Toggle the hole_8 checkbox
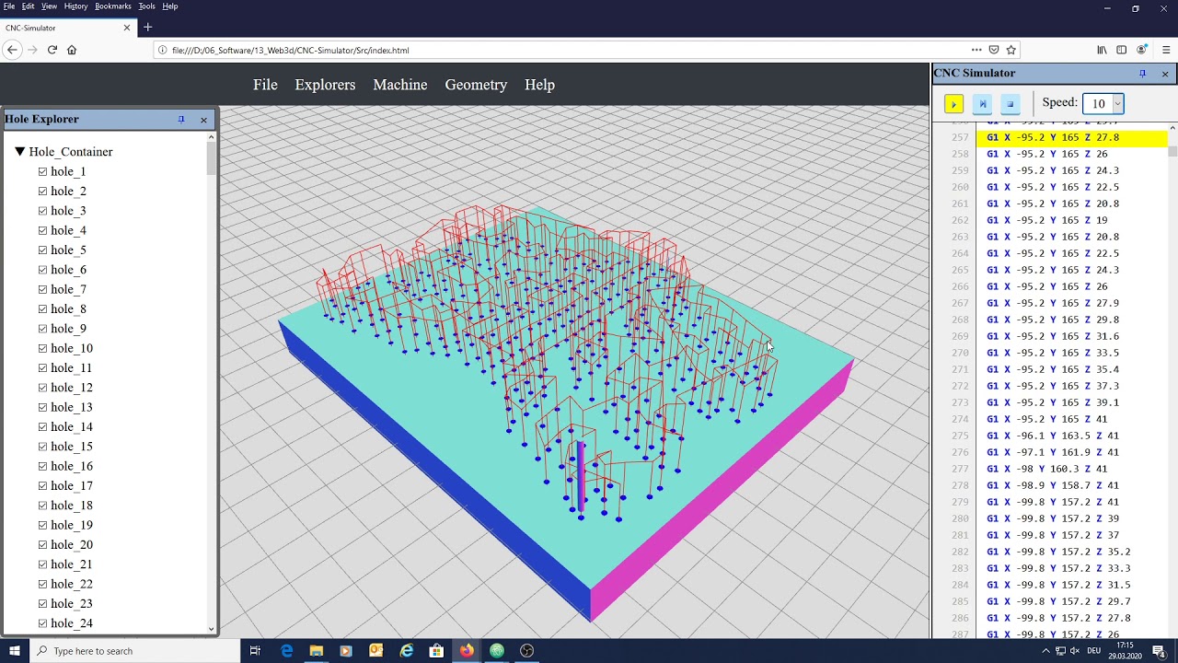This screenshot has width=1178, height=663. [43, 308]
